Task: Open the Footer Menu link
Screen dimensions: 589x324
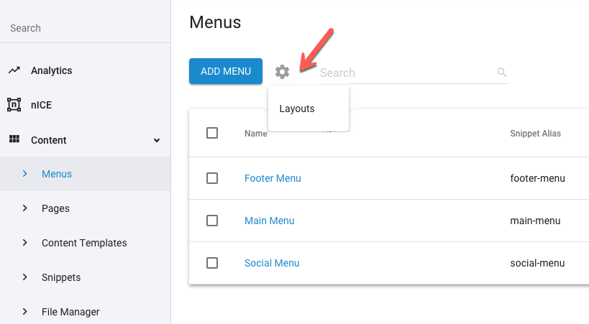Action: pyautogui.click(x=273, y=178)
